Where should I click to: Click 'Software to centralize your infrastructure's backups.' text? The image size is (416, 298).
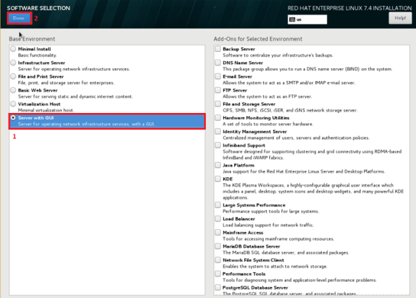pos(278,55)
